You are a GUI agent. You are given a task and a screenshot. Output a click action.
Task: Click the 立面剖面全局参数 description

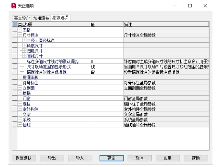pos(140,88)
